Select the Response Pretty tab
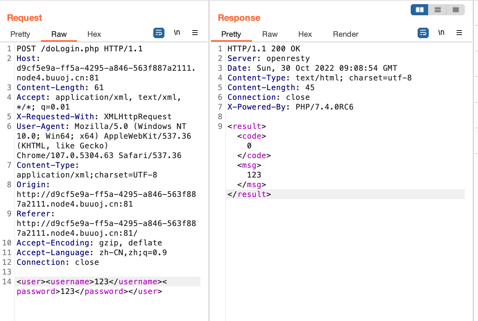The width and height of the screenshot is (478, 321). [231, 34]
